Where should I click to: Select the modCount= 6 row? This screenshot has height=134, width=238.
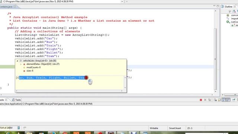click(33, 67)
